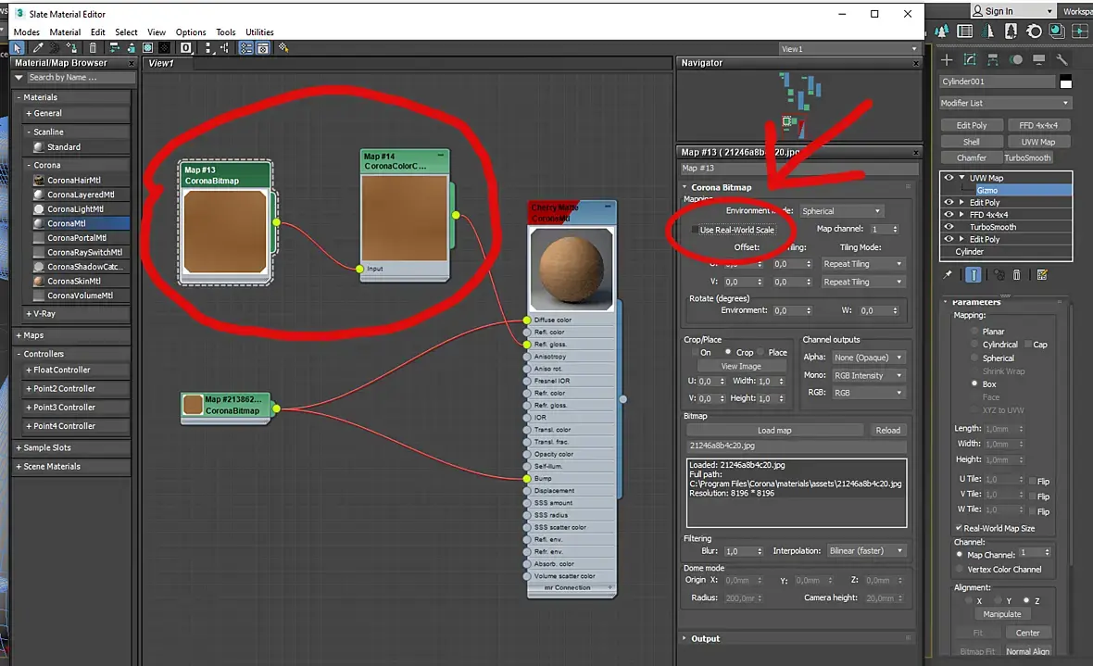Select CoronaSkinMtl in material browser
Image resolution: width=1093 pixels, height=666 pixels.
(x=73, y=281)
